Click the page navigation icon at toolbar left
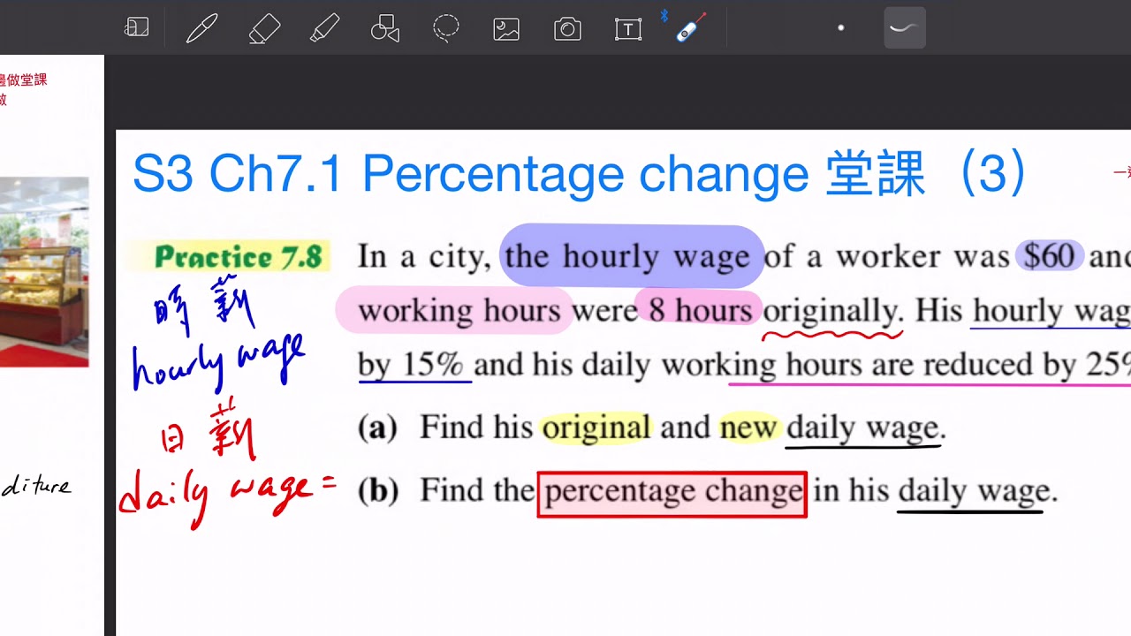Screen dimensions: 1131x636 point(137,28)
